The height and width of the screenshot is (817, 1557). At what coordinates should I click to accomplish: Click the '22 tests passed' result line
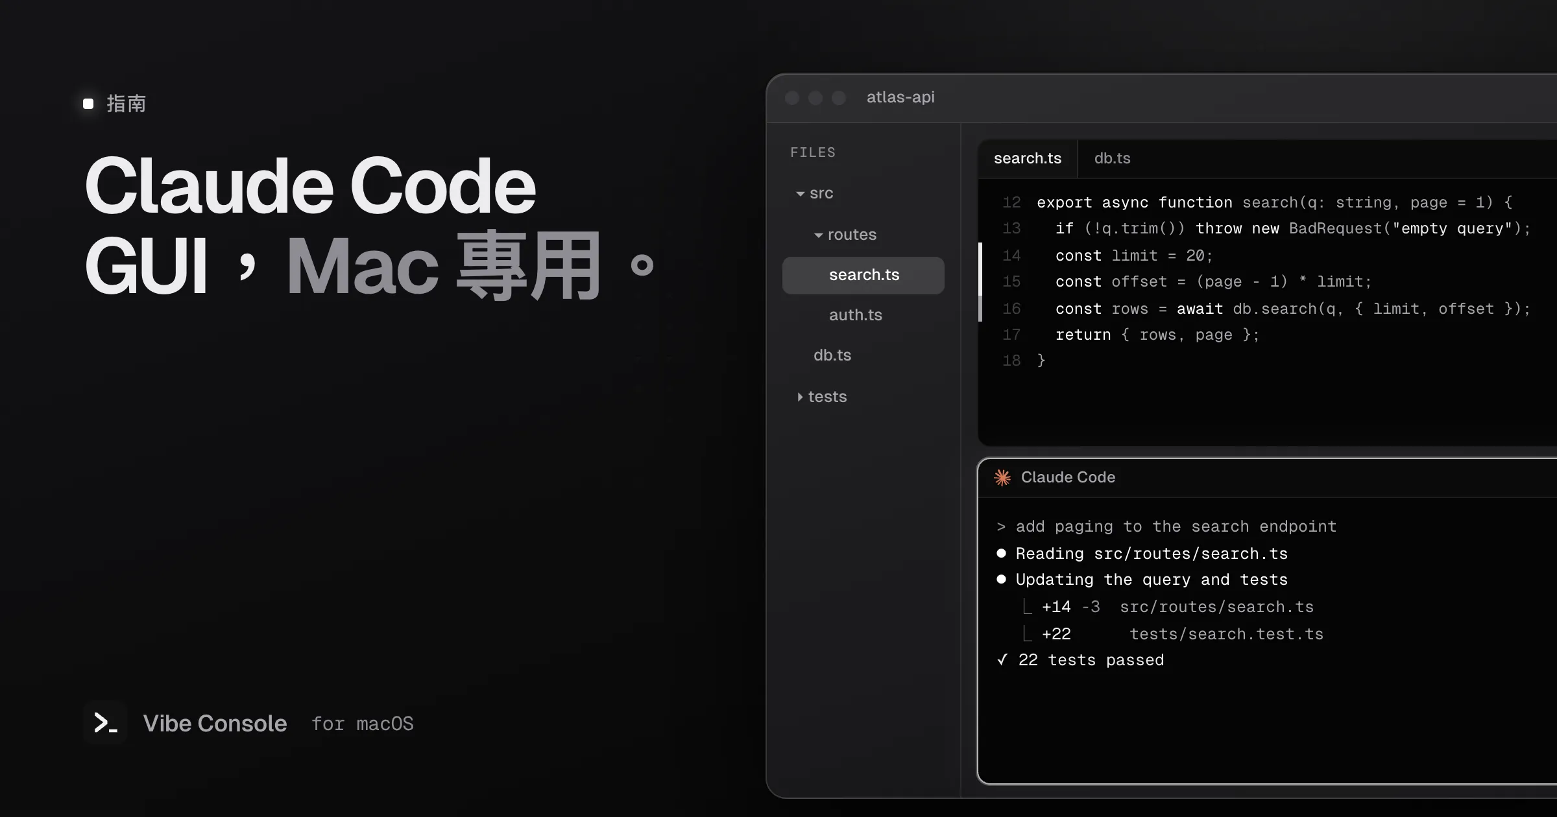tap(1091, 660)
